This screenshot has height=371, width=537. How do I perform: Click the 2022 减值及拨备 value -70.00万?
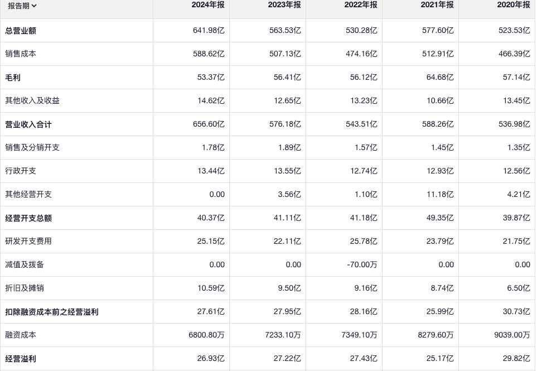[x=362, y=265]
